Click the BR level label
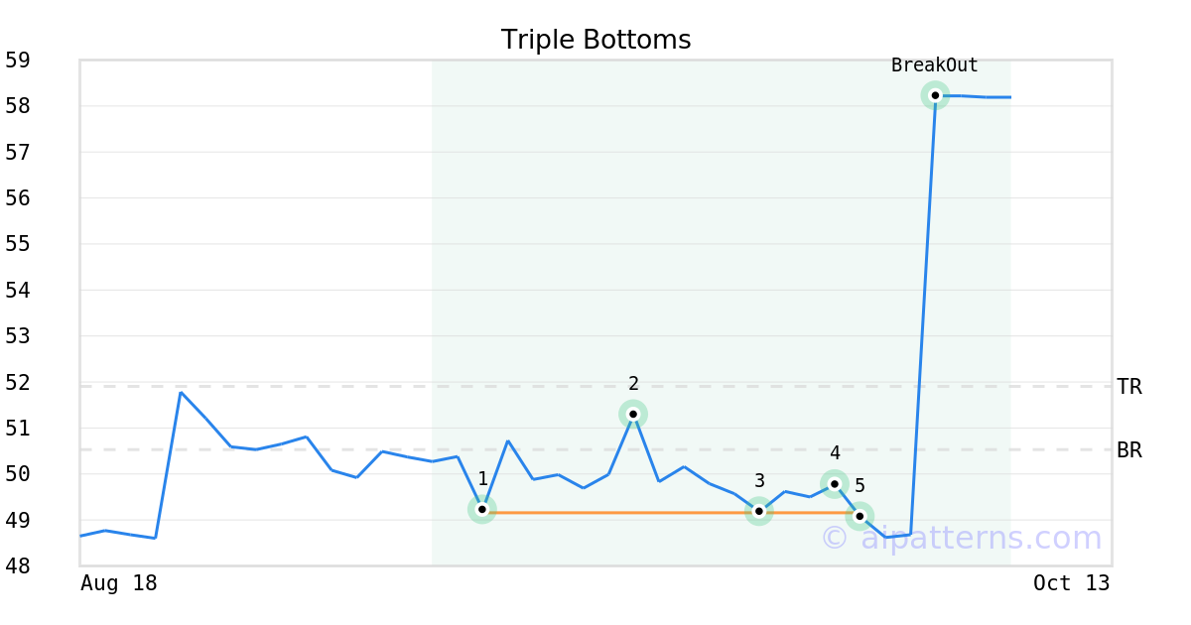The width and height of the screenshot is (1191, 625). tap(1129, 450)
